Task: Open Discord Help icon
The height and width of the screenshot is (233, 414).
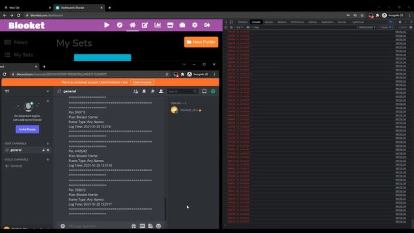Action: tap(213, 91)
